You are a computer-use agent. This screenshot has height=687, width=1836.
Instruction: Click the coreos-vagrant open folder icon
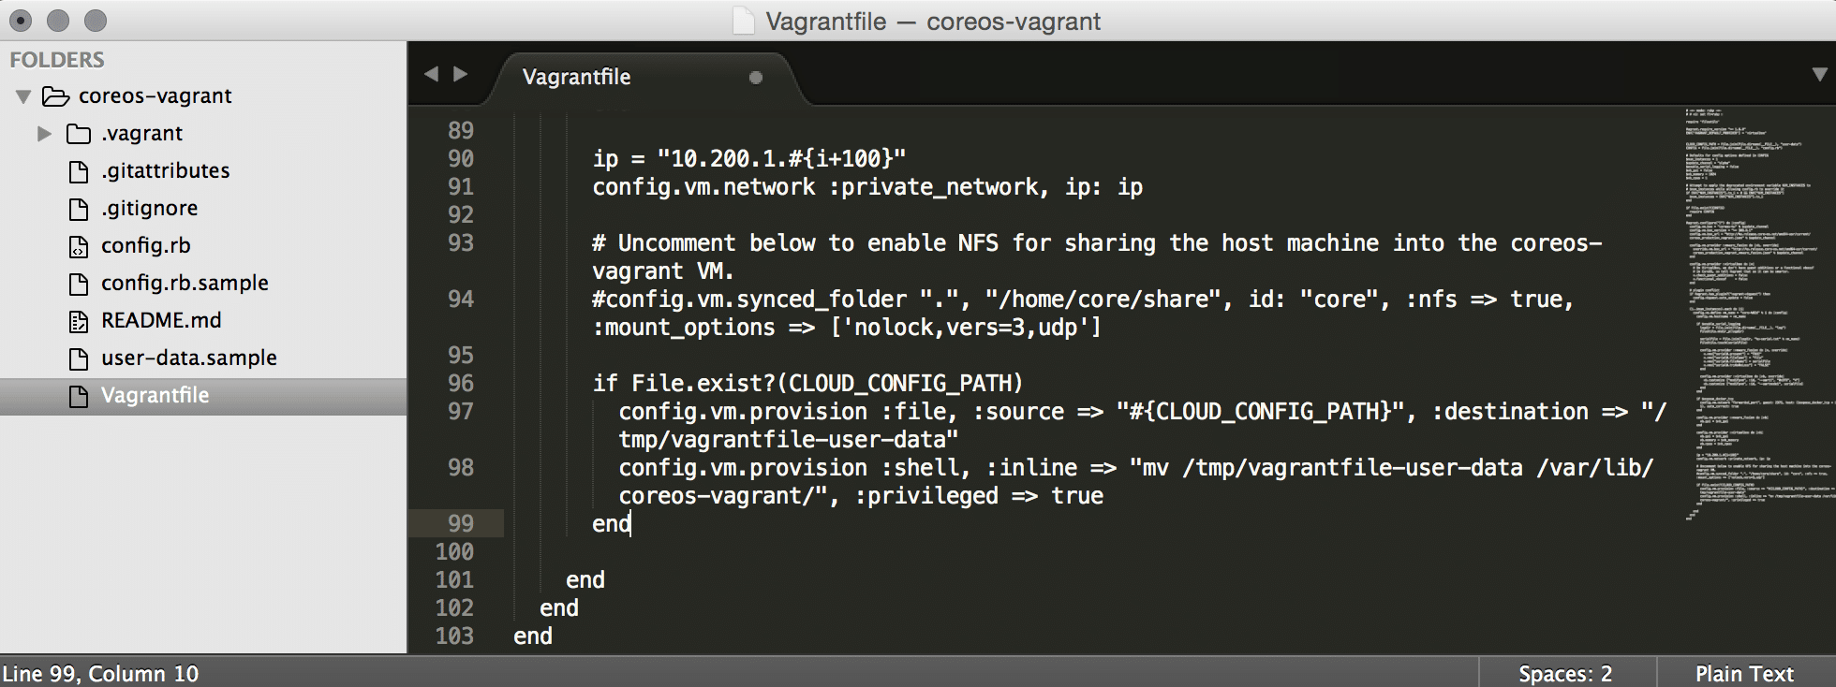(56, 96)
